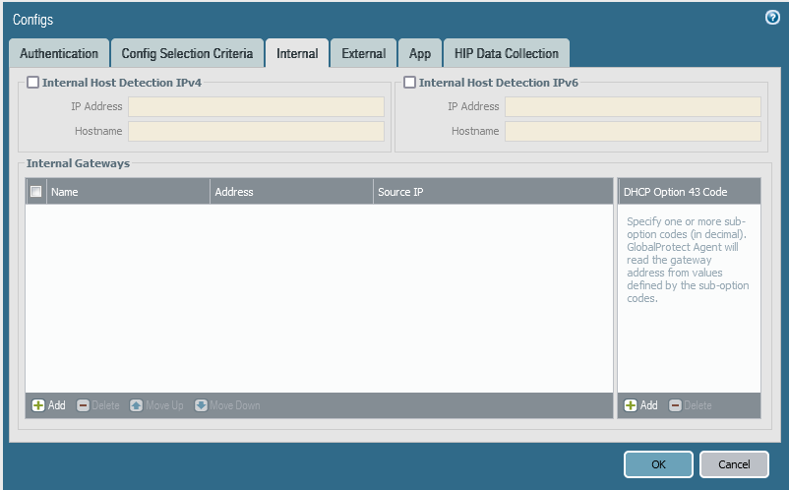Screen dimensions: 789x490
Task: Delete a DHCP Option 43 Code
Action: (690, 405)
